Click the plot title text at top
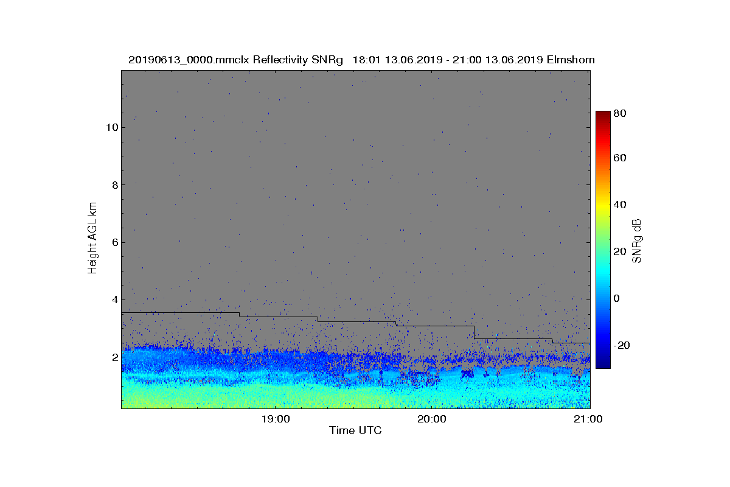Image resolution: width=730 pixels, height=487 pixels. [x=361, y=60]
